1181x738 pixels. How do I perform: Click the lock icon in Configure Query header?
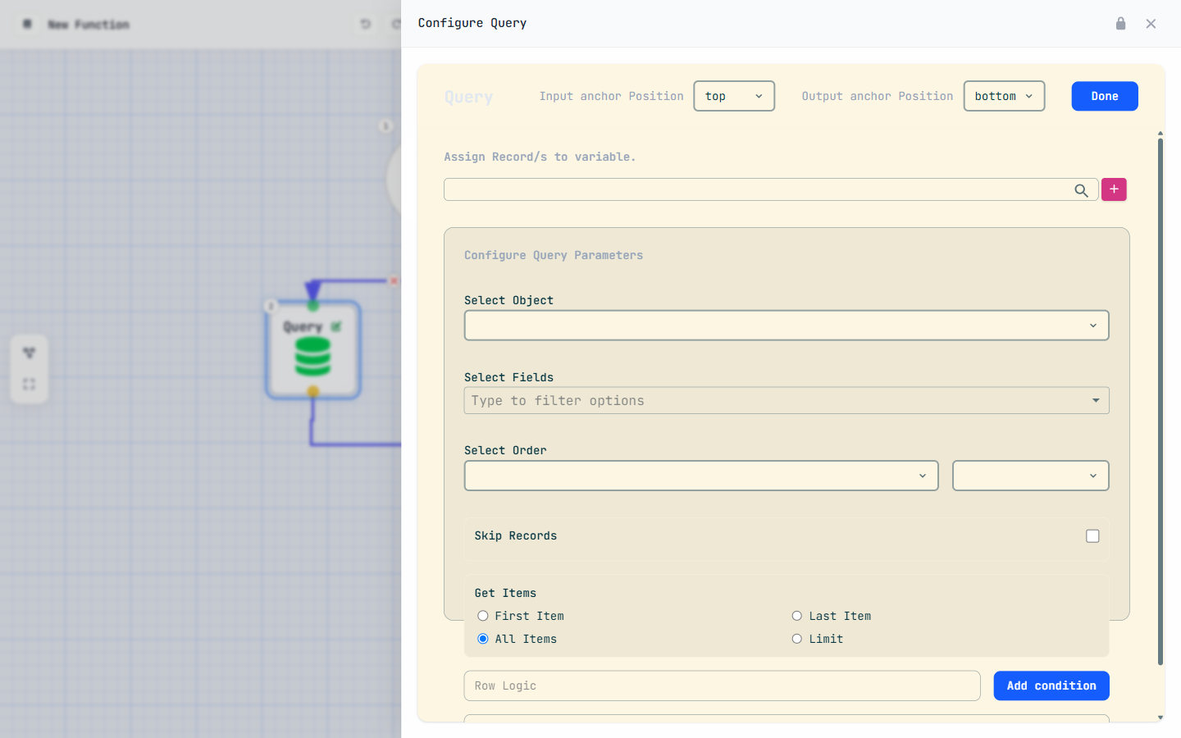[x=1120, y=23]
